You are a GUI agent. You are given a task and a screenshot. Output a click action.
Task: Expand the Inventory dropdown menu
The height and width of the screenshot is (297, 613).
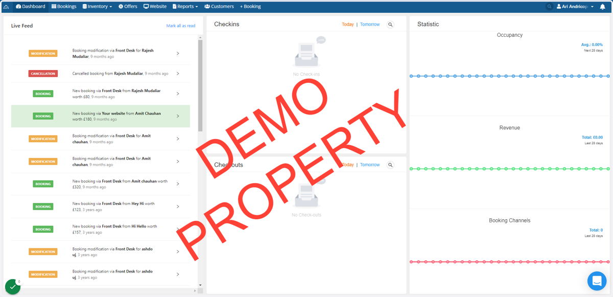coord(97,7)
